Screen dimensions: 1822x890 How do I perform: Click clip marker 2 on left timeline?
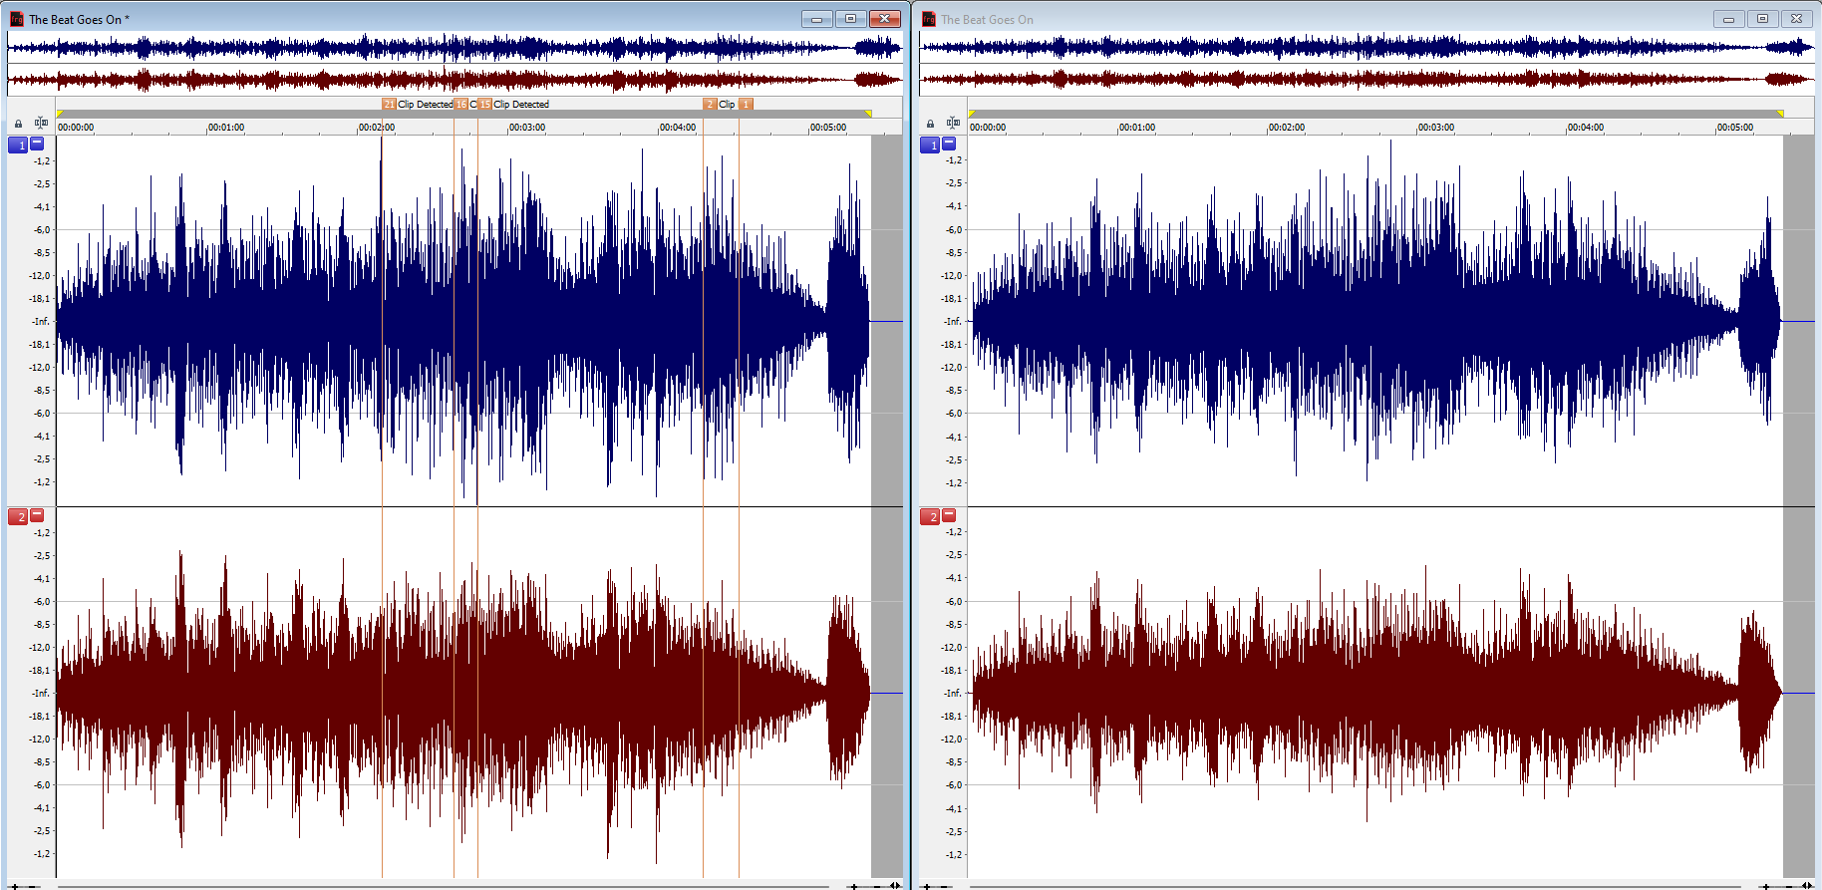710,105
